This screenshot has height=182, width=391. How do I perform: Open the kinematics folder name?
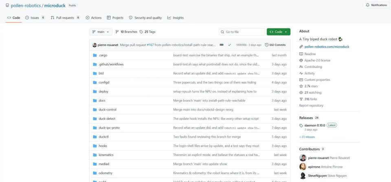(106, 155)
